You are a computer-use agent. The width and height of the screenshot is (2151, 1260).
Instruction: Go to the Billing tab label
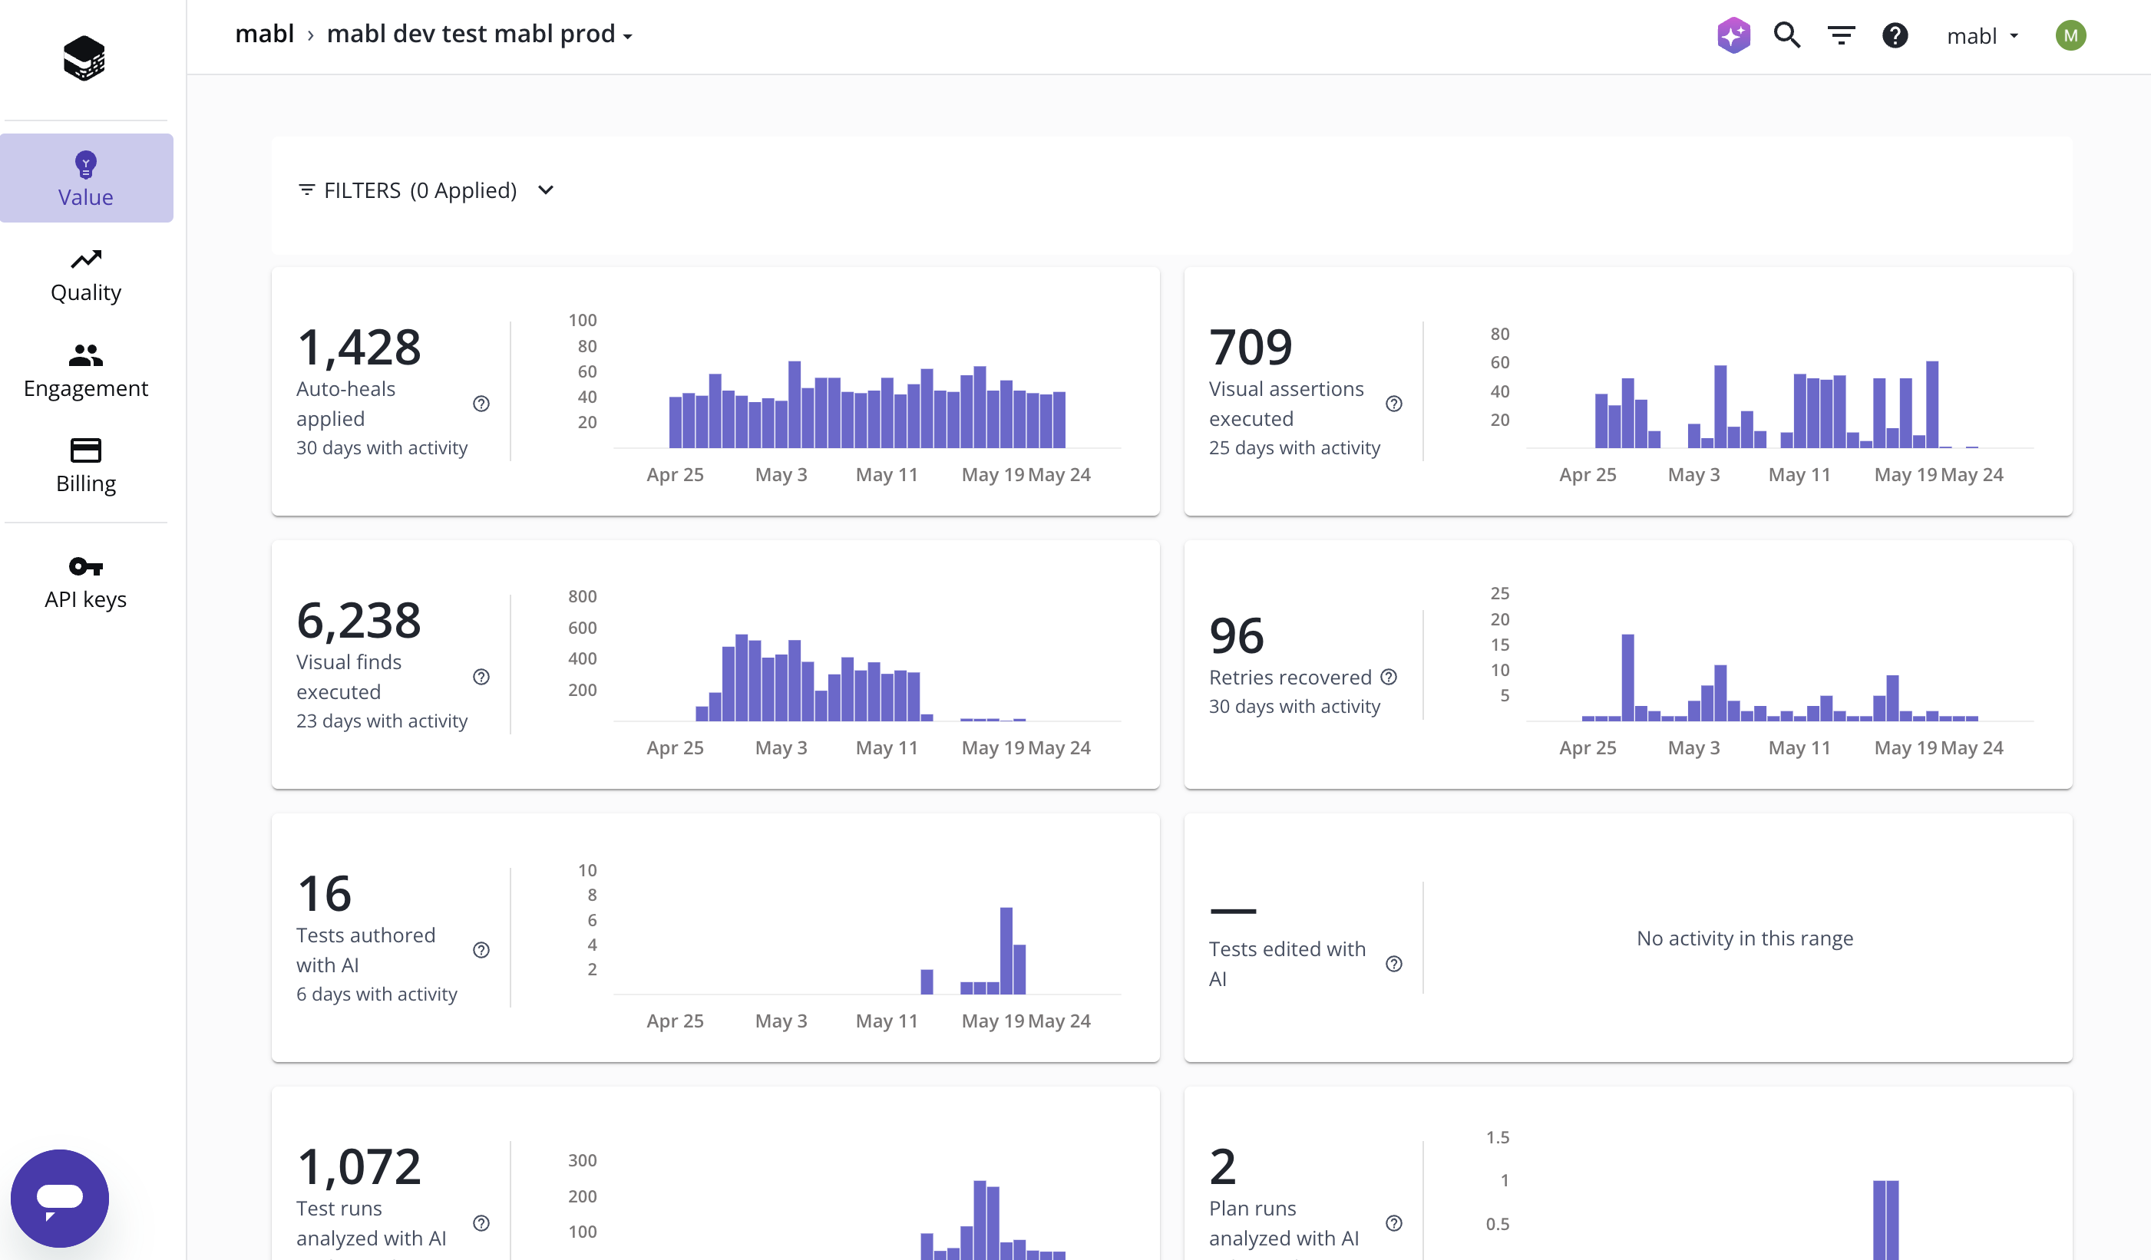click(85, 483)
